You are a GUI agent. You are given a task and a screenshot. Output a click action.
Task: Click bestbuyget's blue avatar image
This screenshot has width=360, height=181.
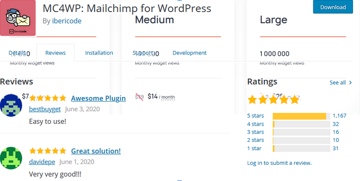11,105
